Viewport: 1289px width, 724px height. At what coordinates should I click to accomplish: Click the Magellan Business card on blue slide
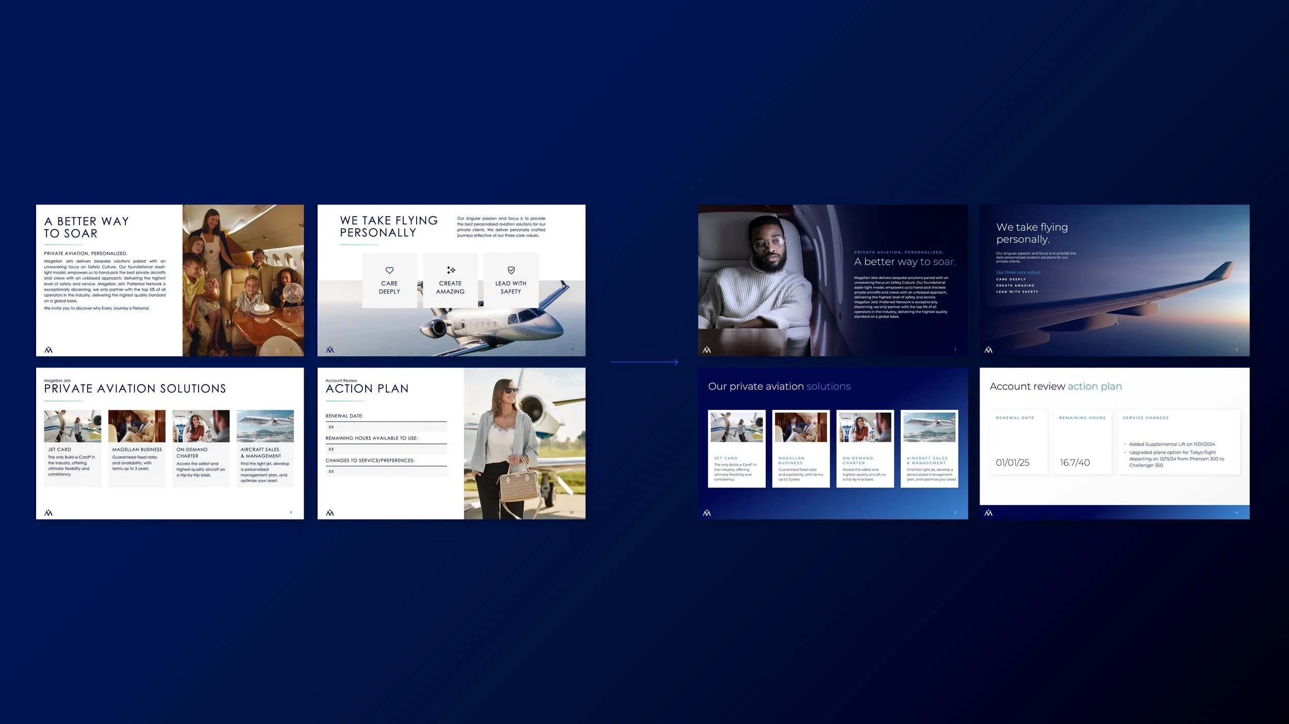point(801,449)
